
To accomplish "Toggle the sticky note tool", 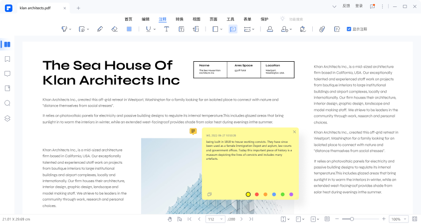I will pyautogui.click(x=233, y=29).
